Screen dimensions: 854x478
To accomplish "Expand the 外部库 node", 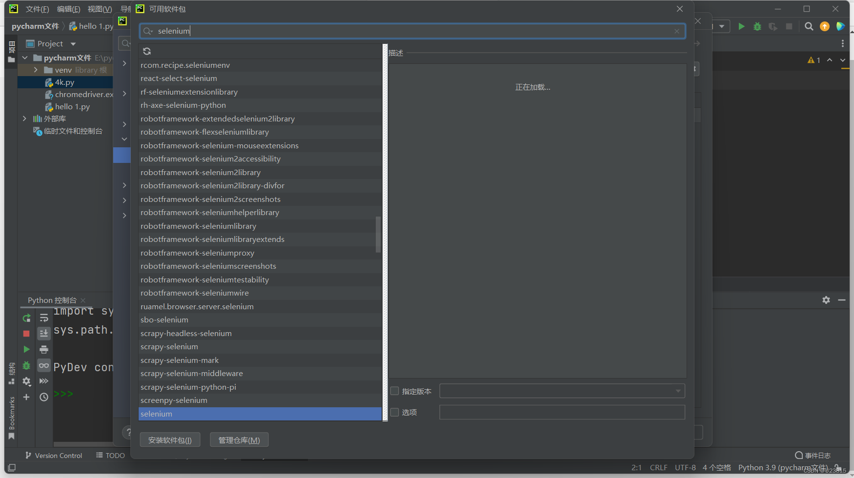I will [25, 119].
